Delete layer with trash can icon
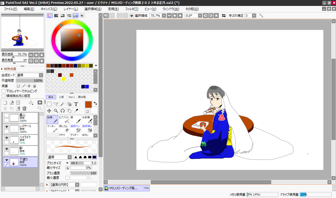336x198 pixels. tap(24, 109)
